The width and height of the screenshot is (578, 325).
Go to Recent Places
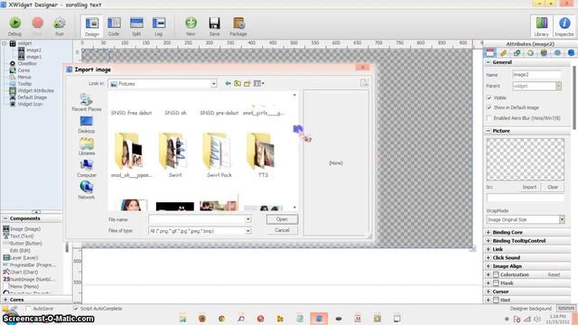coord(87,102)
